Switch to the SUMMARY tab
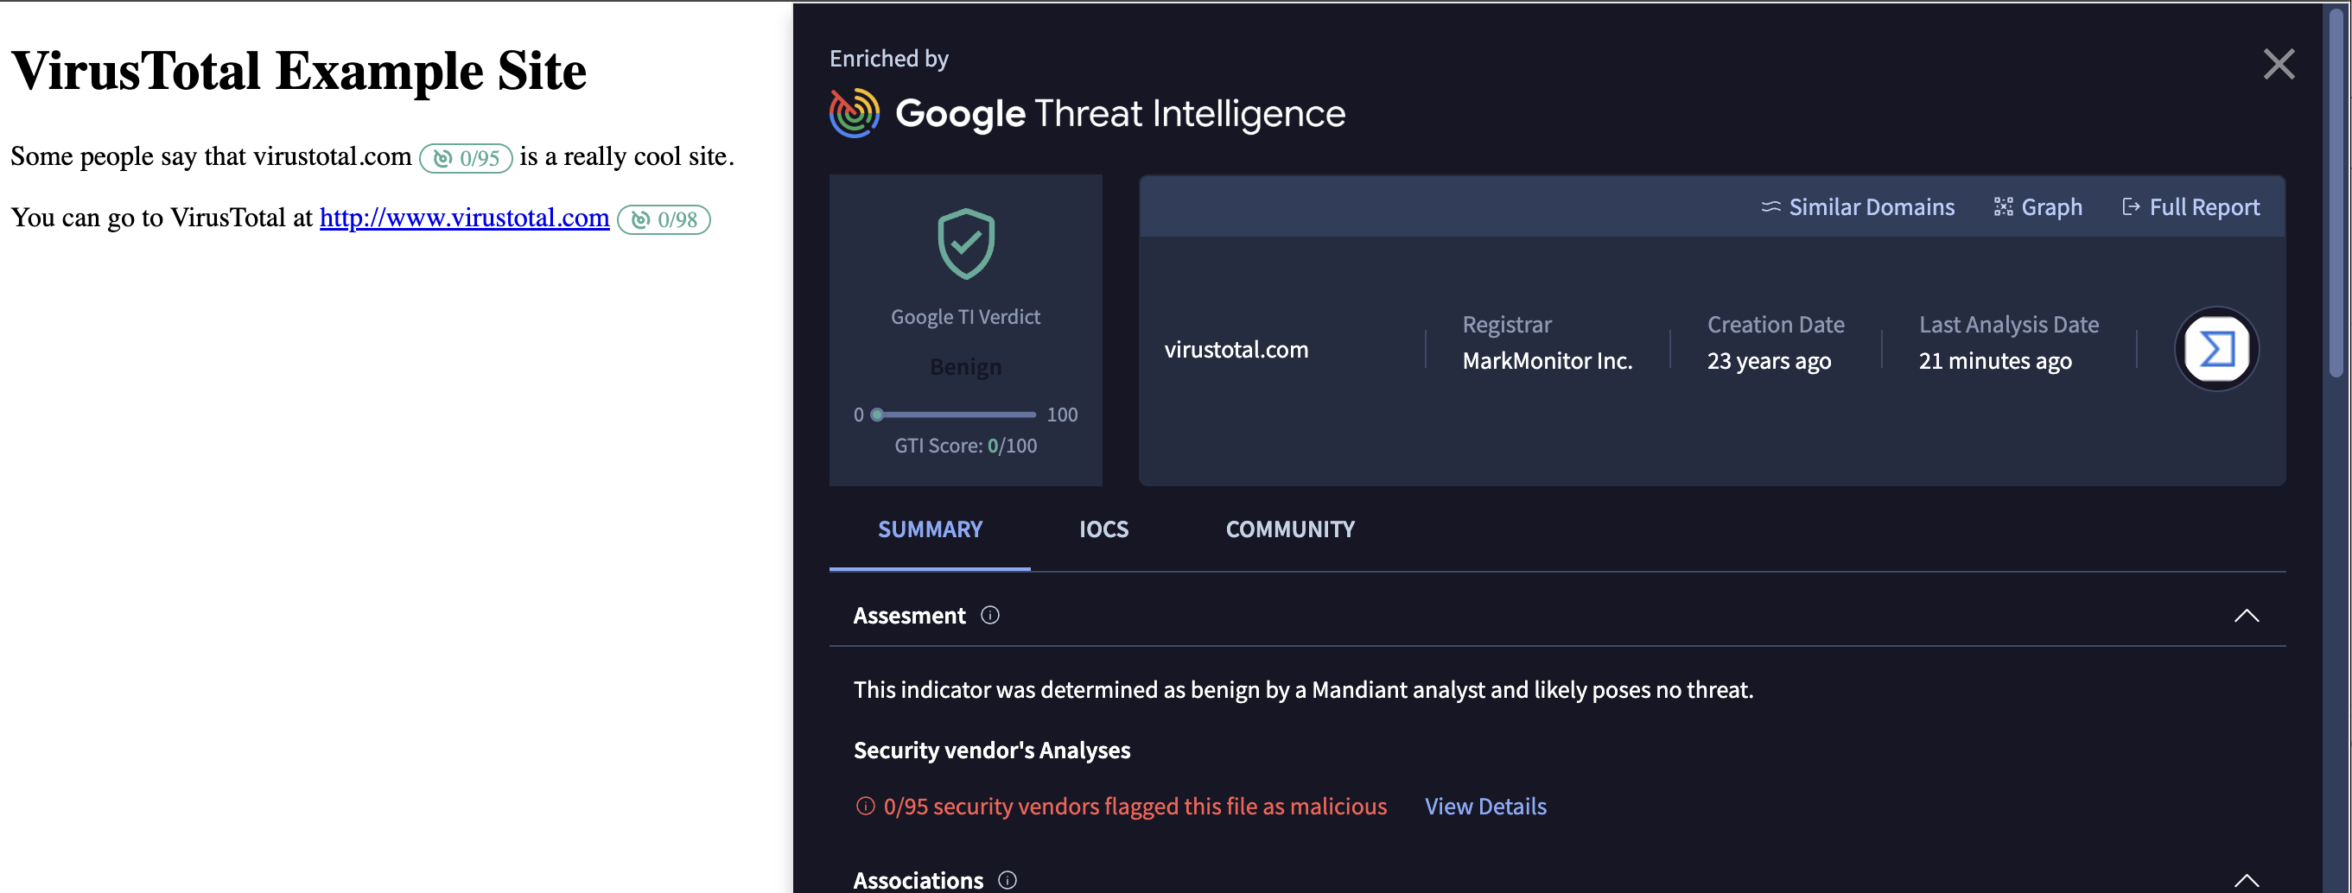 coord(930,529)
